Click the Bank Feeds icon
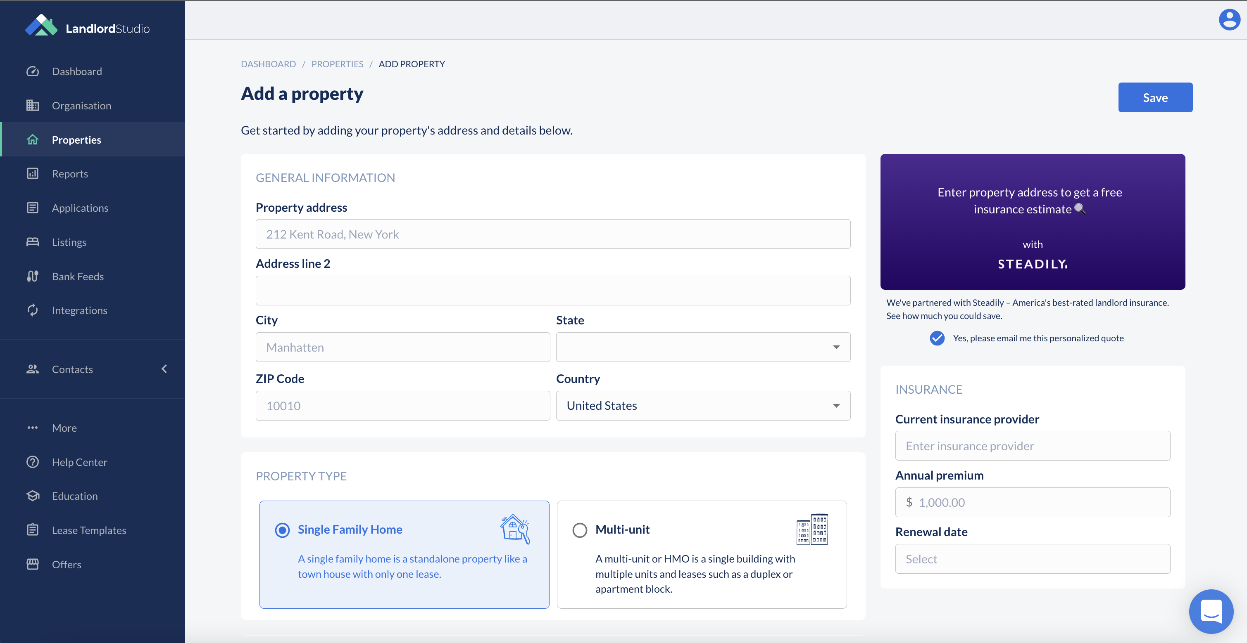1247x643 pixels. coord(32,277)
